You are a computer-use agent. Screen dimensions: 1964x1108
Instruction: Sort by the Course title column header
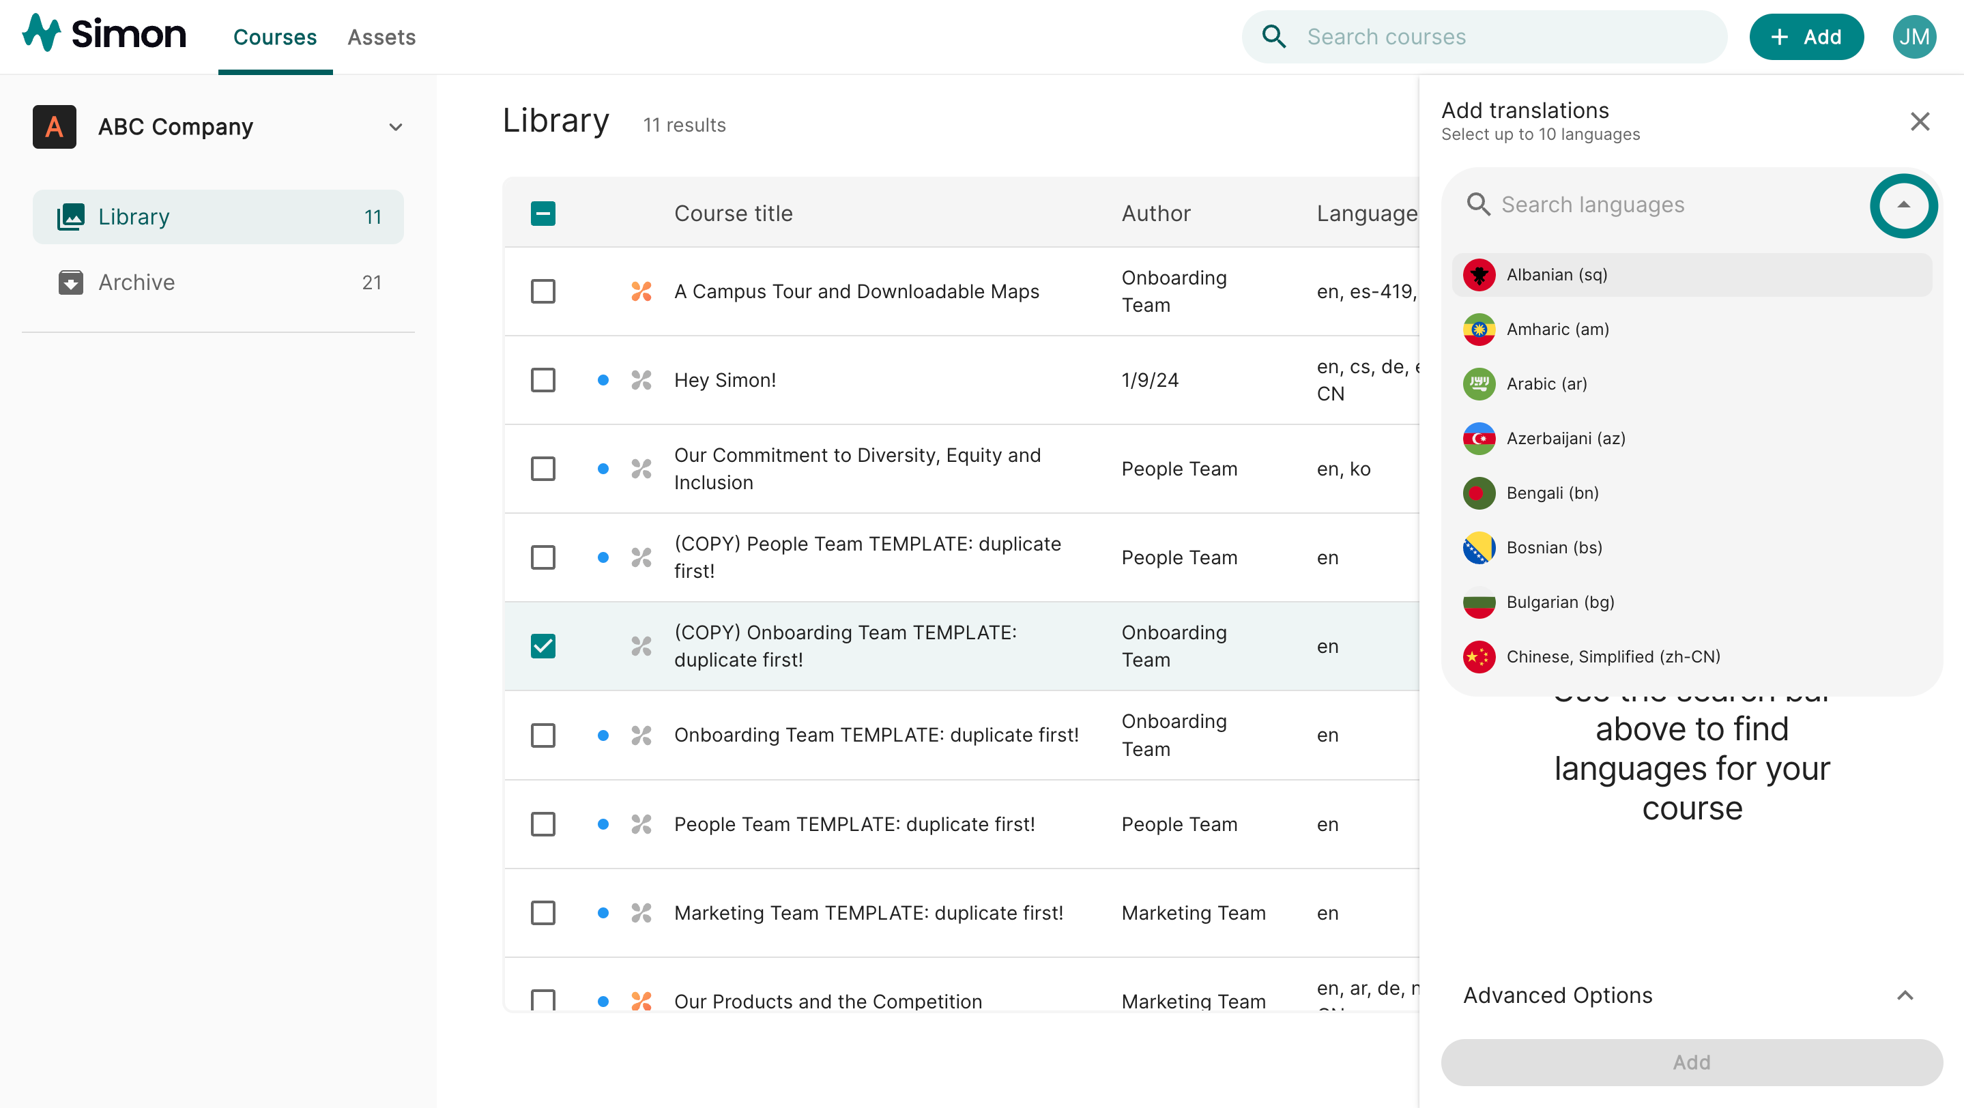coord(734,214)
